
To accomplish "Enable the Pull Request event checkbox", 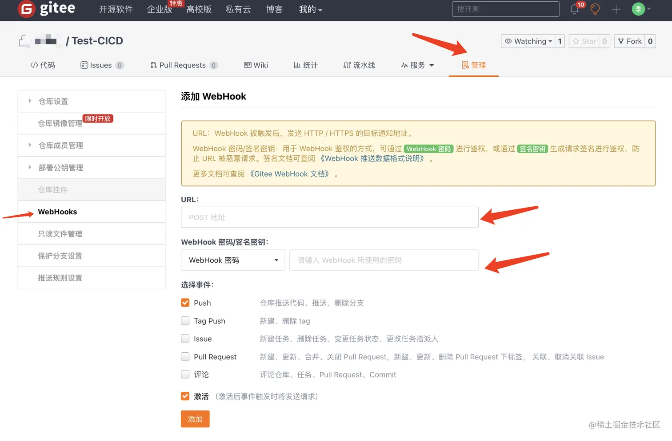I will click(x=185, y=356).
